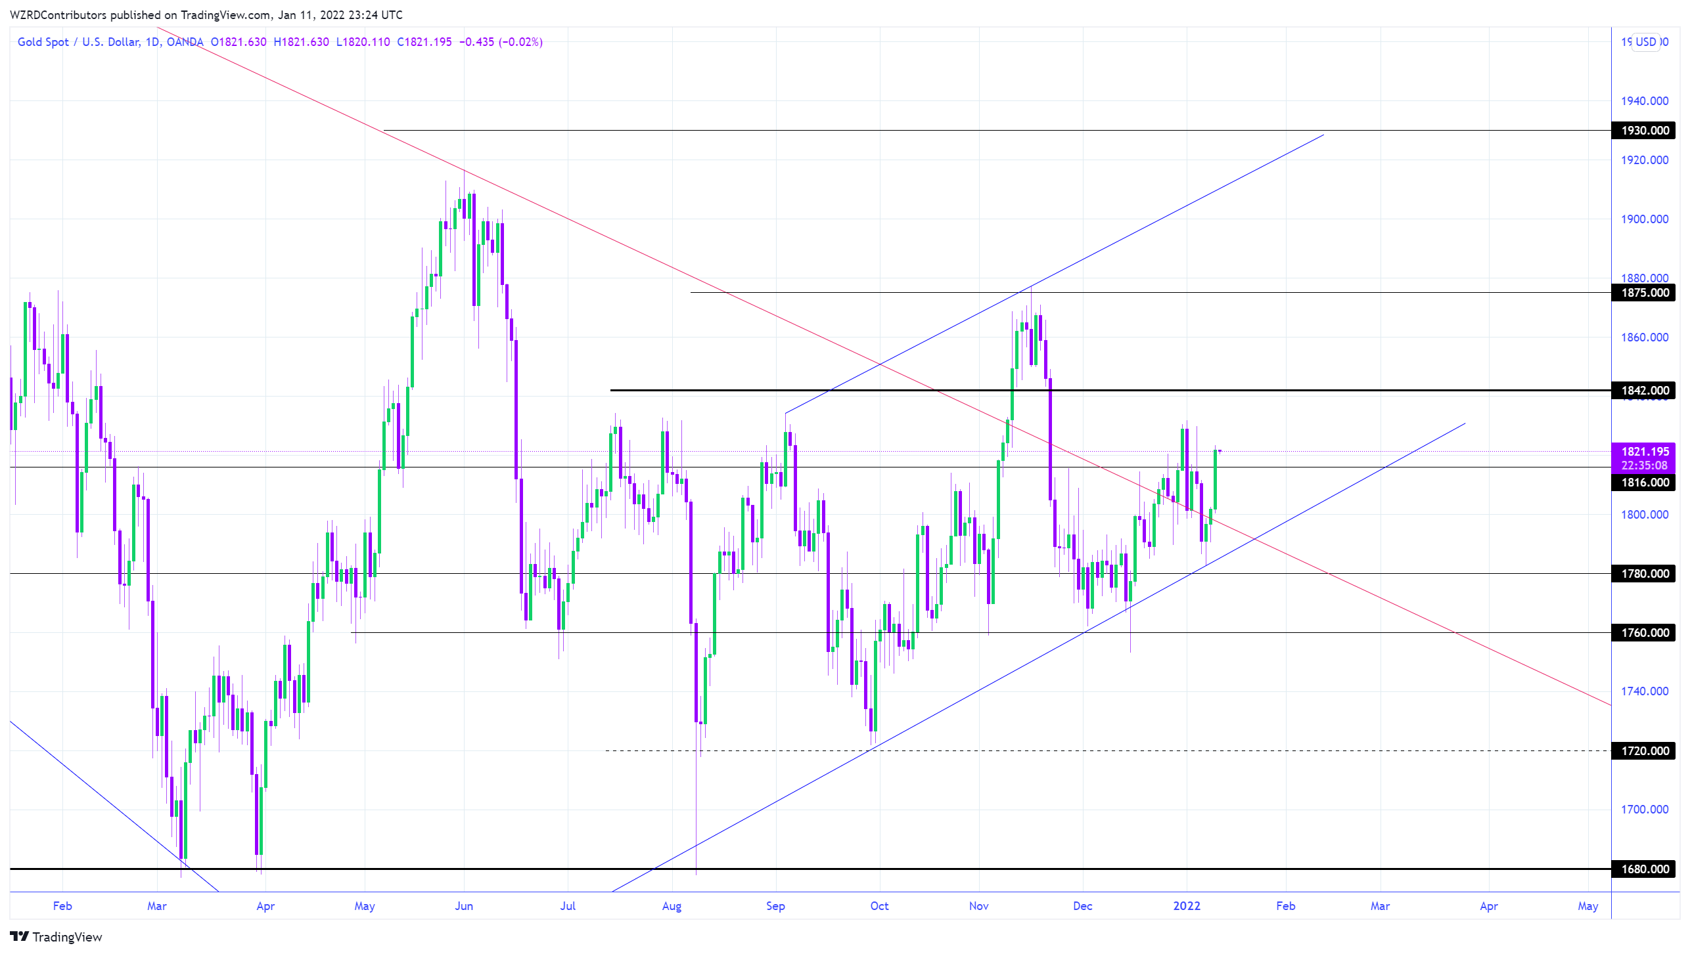This screenshot has width=1690, height=954.
Task: Click the 1842.000 price level tag
Action: pyautogui.click(x=1644, y=391)
